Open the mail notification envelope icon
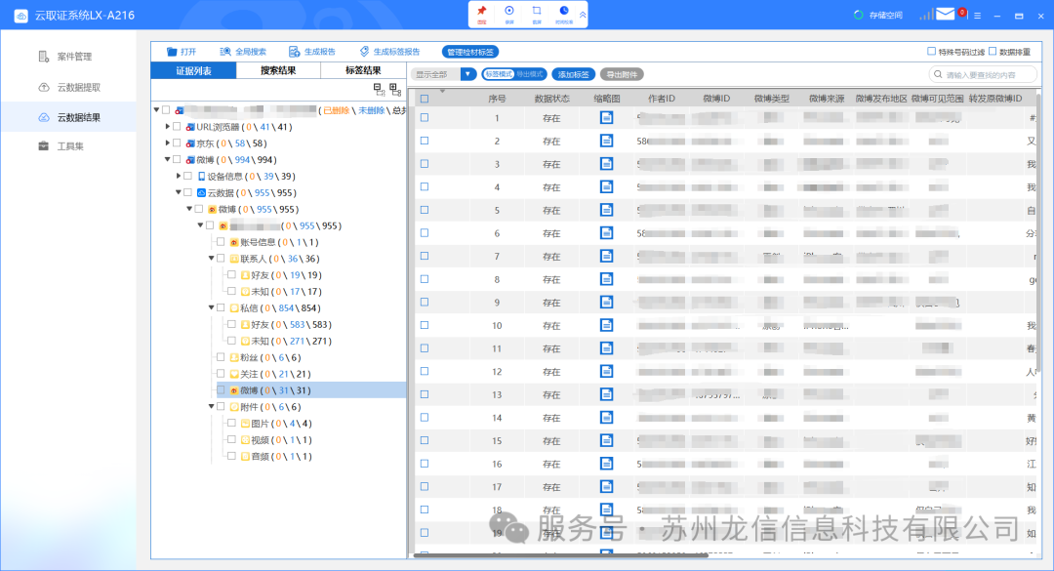Screen dimensions: 1054x571 pos(945,15)
